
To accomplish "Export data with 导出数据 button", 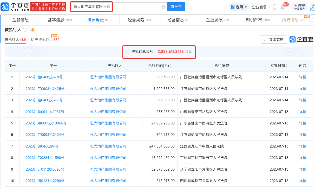I will (274, 39).
